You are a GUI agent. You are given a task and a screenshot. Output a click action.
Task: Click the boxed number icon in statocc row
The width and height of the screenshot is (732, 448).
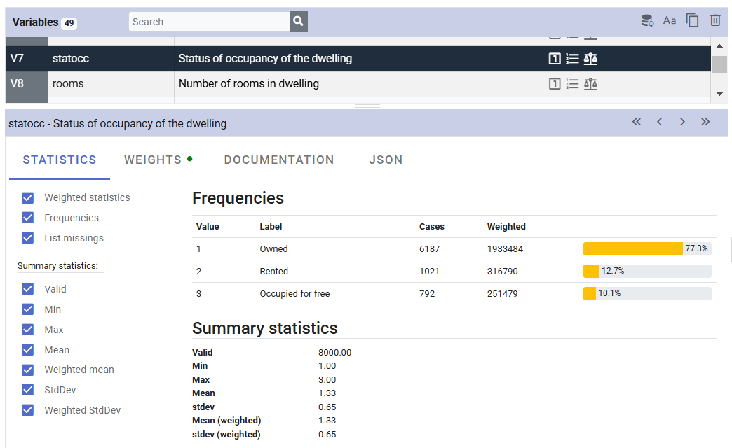pyautogui.click(x=555, y=59)
